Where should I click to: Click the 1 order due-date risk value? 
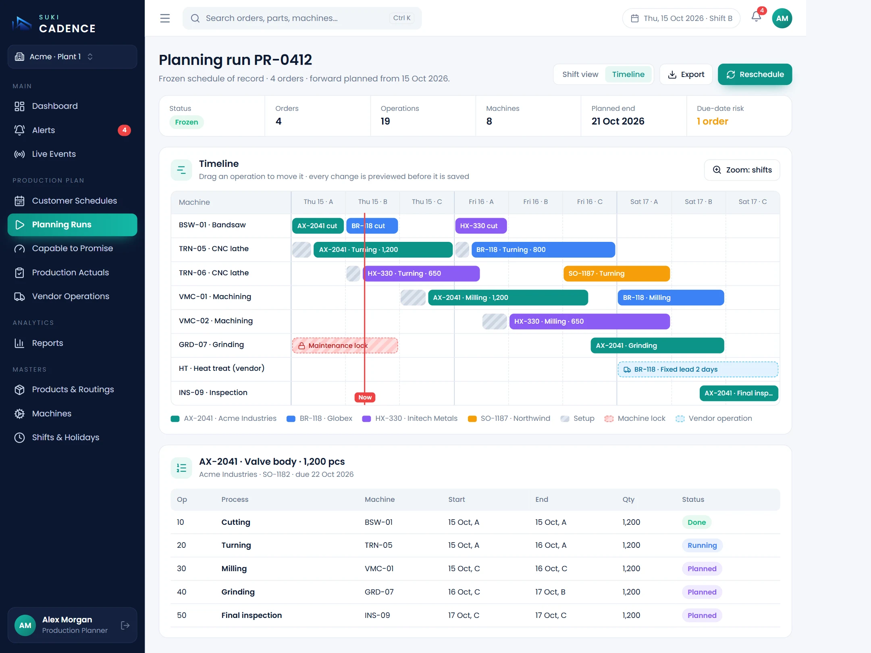click(x=712, y=121)
